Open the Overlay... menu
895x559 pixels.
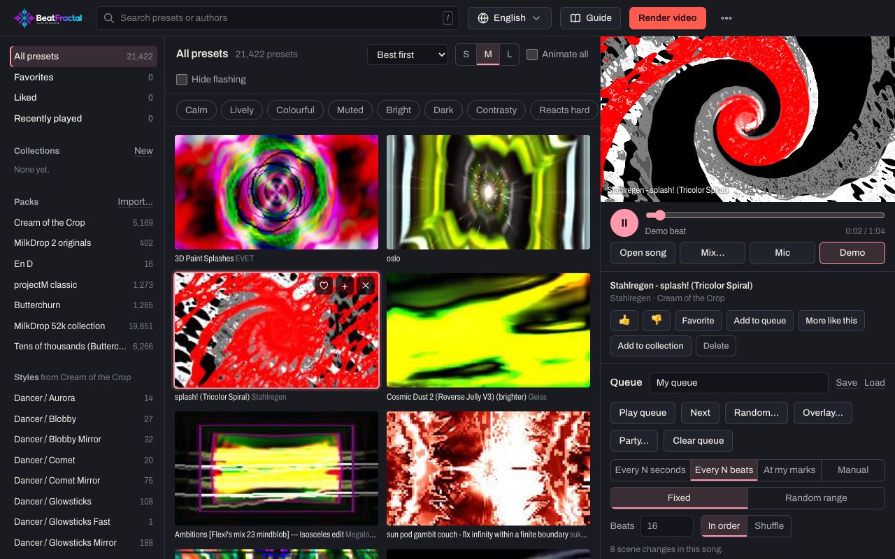(x=823, y=413)
